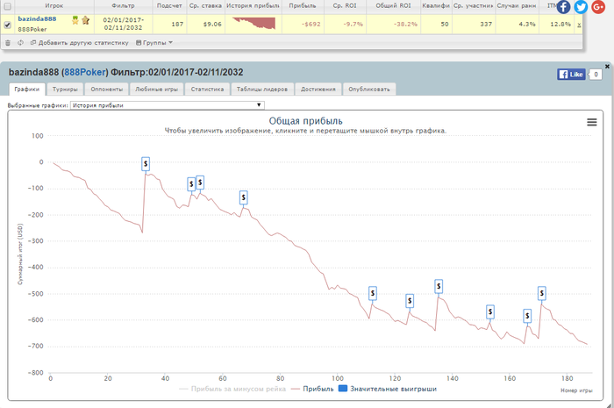Sort by the Ср. ставка column header
Viewport: 614px width, 408px height.
[205, 6]
